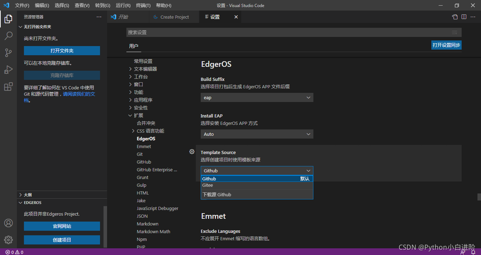Viewport: 481px width, 255px height.
Task: Click the 打开文件夹 button
Action: pyautogui.click(x=62, y=51)
